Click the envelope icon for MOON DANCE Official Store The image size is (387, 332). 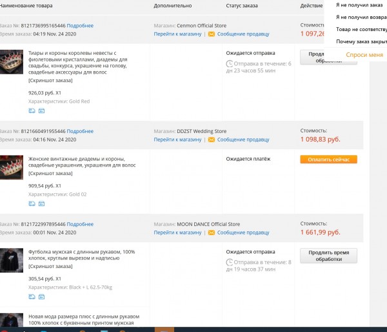(212, 233)
